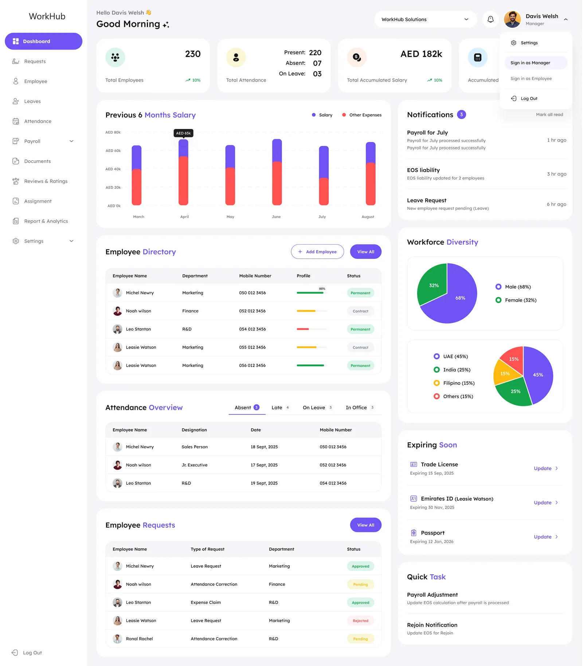Open Trade License Update chevron

(557, 468)
